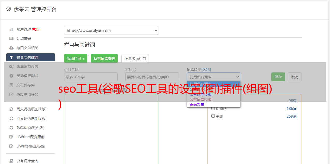Click the refresh icon of 智能伪原创[AI版]
330x164 pixels.
coord(11,128)
